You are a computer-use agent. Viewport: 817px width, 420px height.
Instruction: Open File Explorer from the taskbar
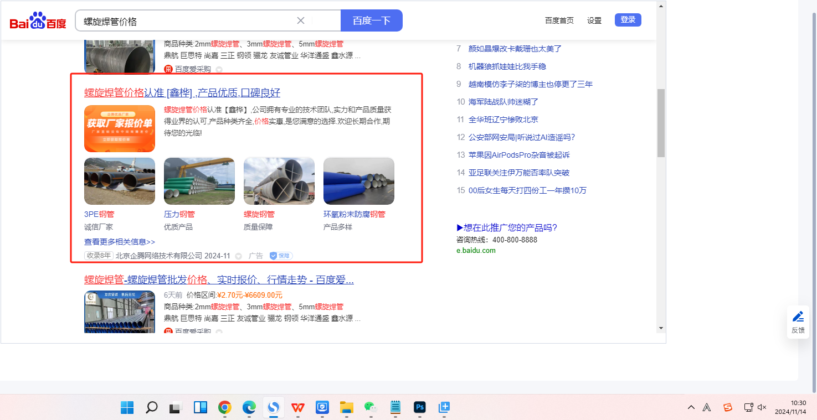(x=347, y=408)
